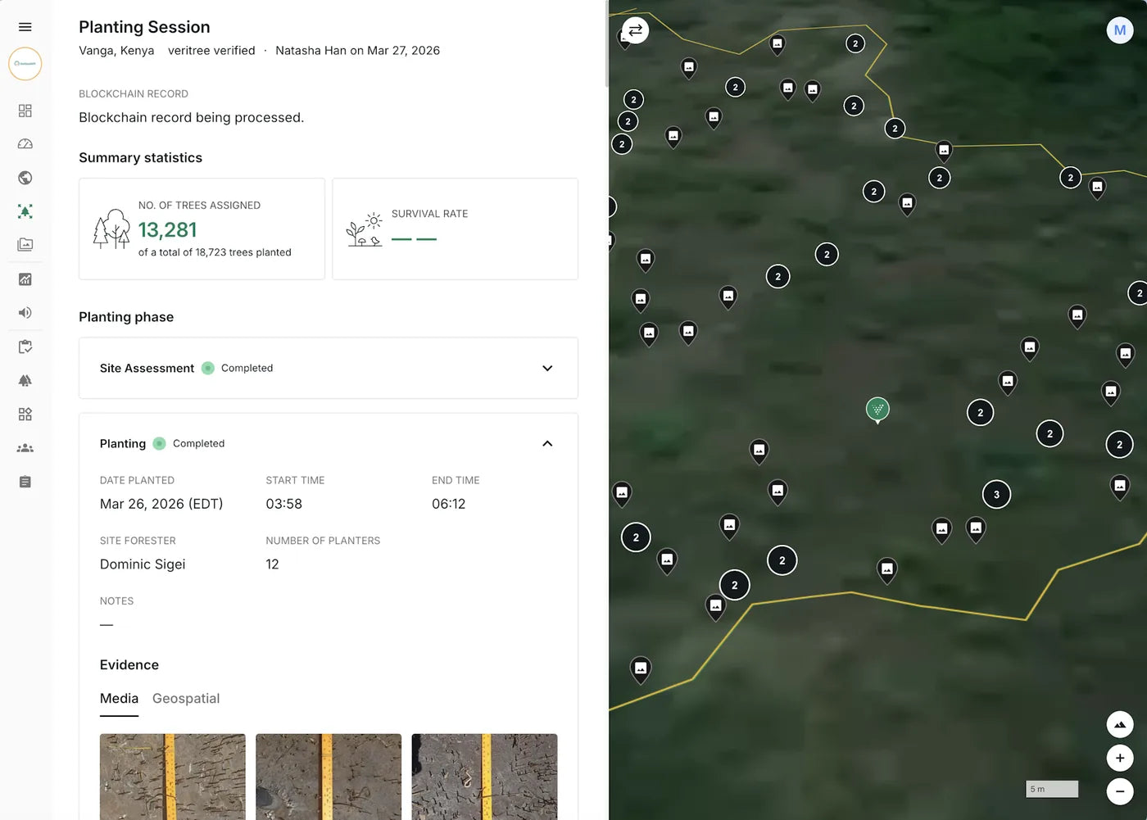Click the Survival Rate dashes value
This screenshot has width=1147, height=820.
point(414,239)
